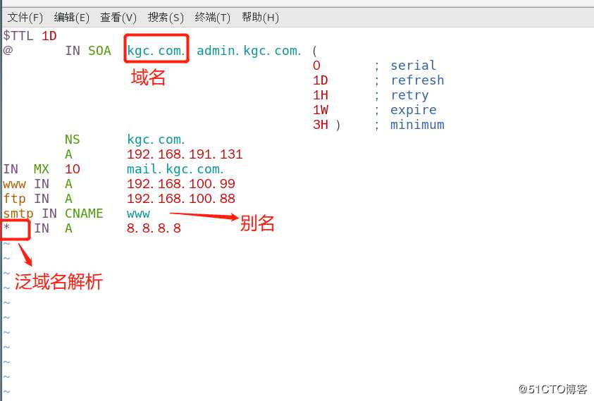The width and height of the screenshot is (594, 401).
Task: Click the ftp hostname
Action: [x=14, y=199]
